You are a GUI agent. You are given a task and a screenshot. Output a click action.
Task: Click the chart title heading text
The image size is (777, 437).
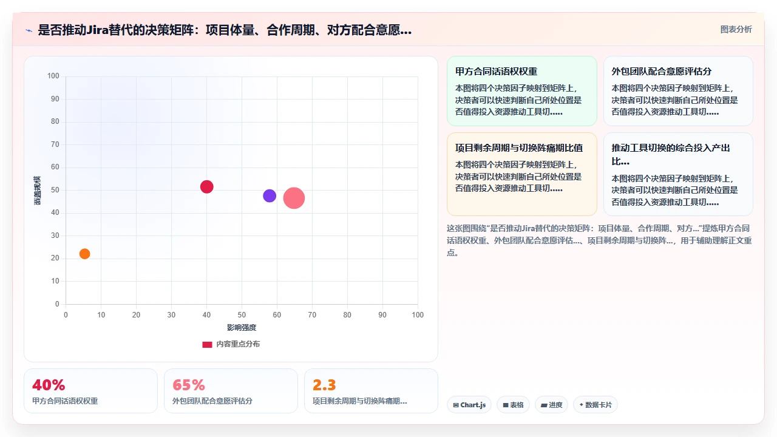tap(225, 30)
